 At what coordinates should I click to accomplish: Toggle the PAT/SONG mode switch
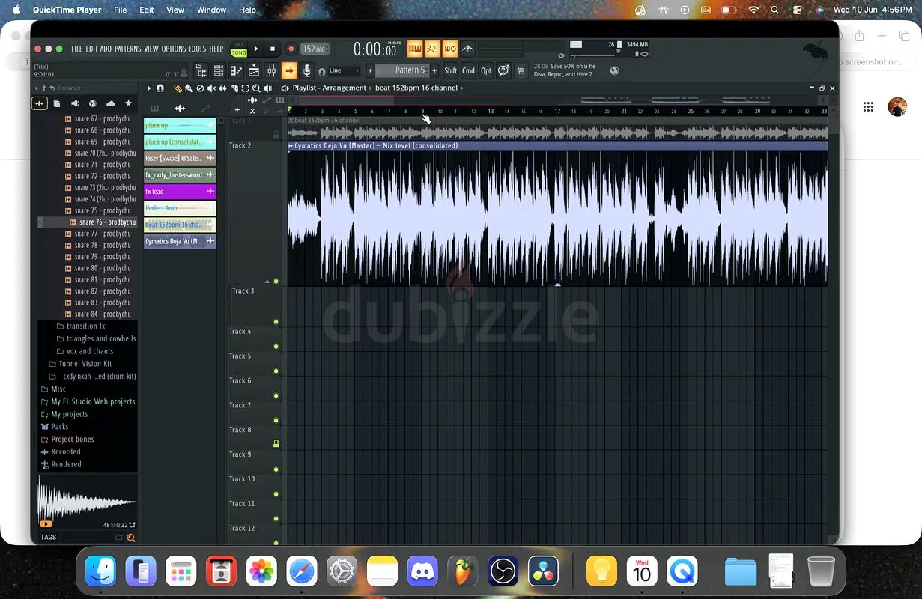(239, 49)
